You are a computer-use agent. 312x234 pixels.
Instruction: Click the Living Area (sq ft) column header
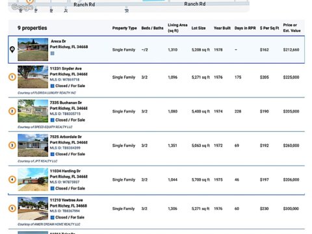click(177, 28)
